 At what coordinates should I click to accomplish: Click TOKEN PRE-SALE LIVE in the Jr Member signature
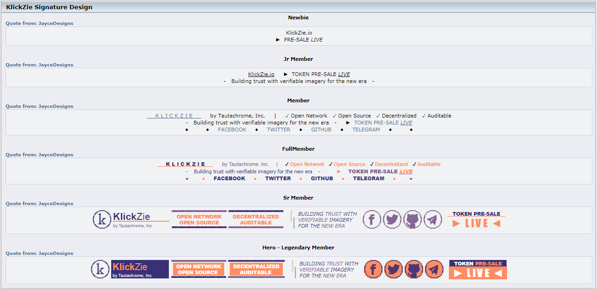pyautogui.click(x=321, y=74)
